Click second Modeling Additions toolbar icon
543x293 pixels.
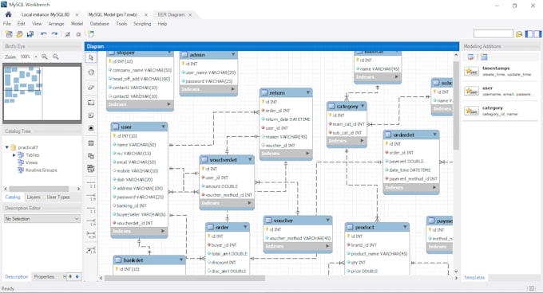pyautogui.click(x=484, y=57)
